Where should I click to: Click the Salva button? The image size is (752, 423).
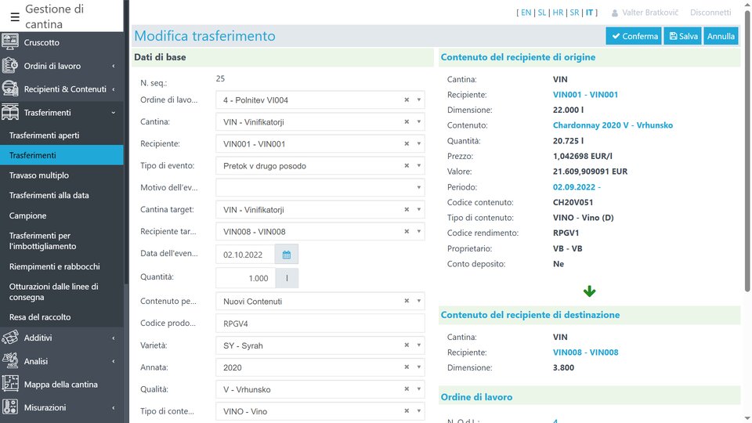click(682, 36)
